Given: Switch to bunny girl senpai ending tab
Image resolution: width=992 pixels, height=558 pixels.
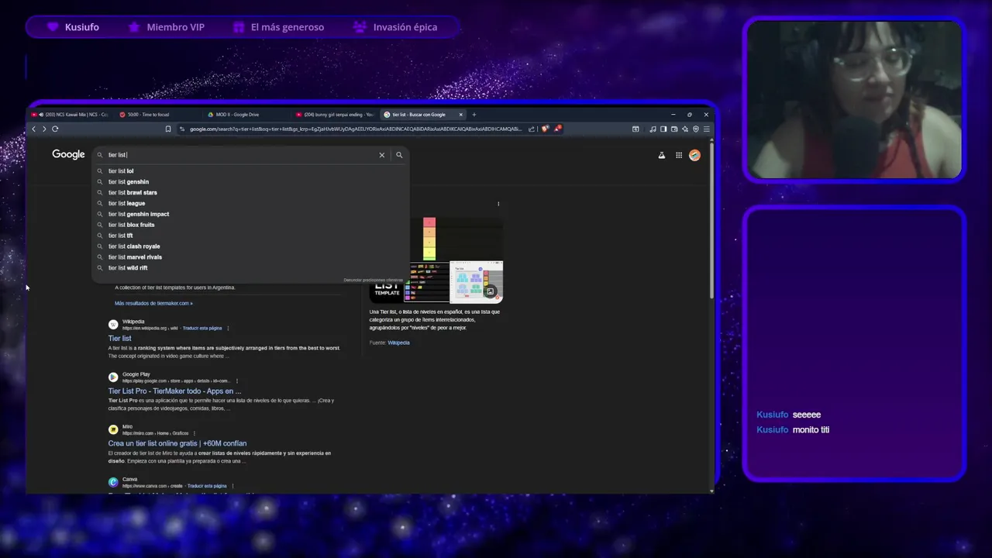Looking at the screenshot, I should click(336, 115).
